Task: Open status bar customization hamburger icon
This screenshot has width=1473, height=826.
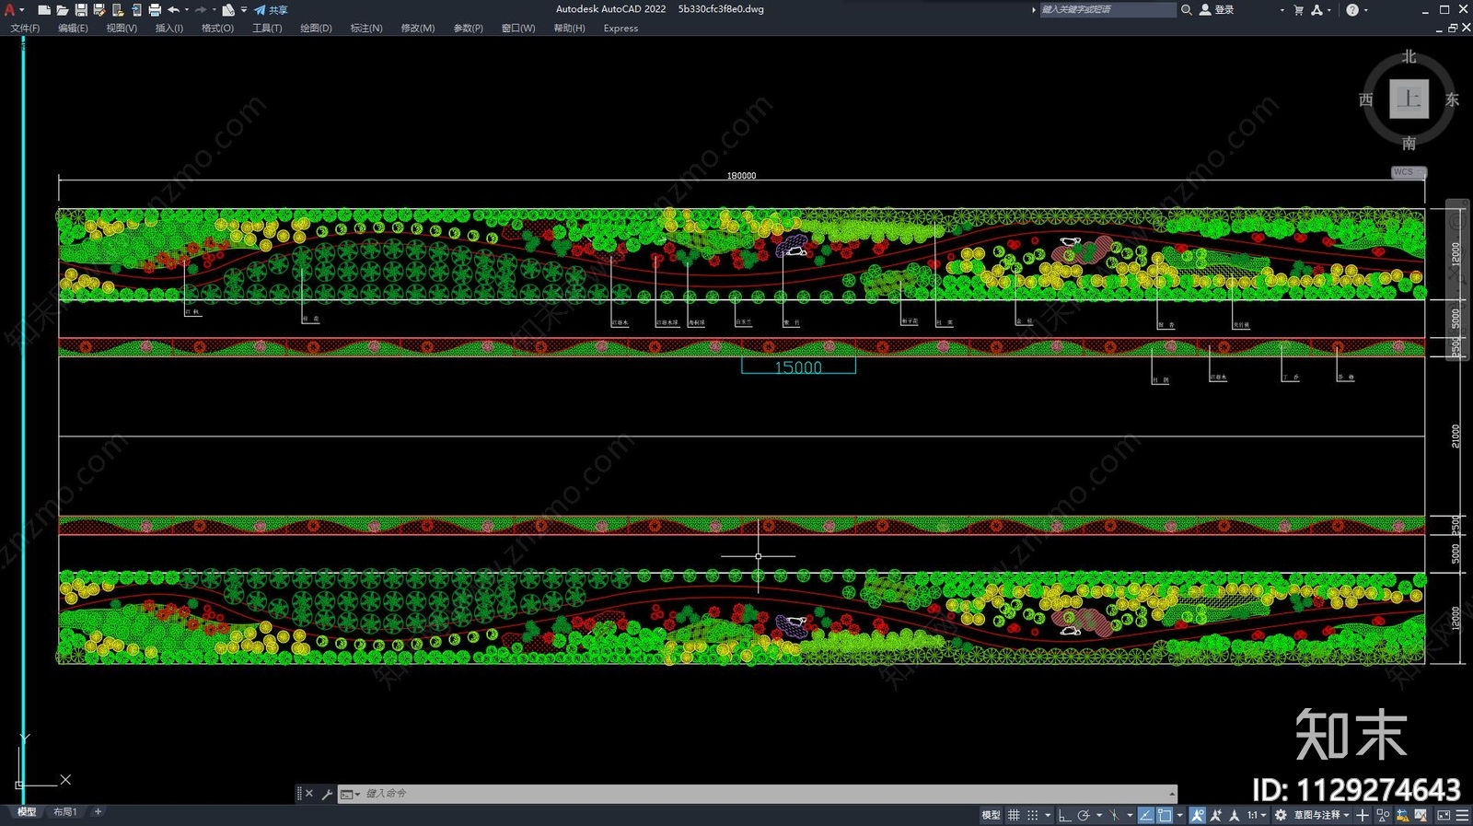Action: pyautogui.click(x=1462, y=815)
